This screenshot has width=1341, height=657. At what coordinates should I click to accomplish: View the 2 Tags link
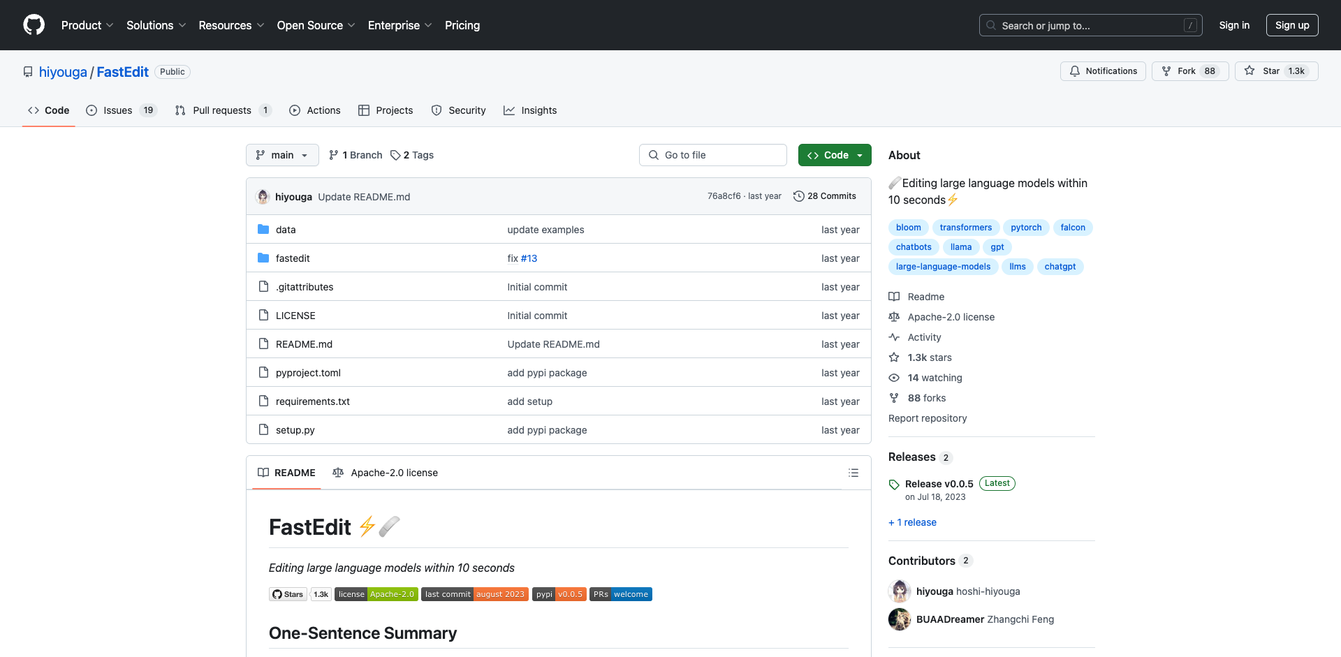(x=412, y=155)
